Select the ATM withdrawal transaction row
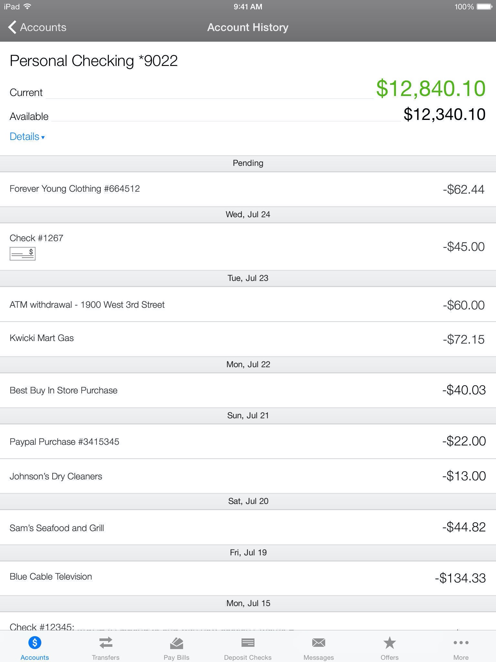The image size is (496, 662). (248, 304)
